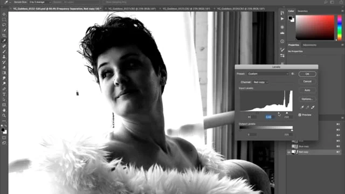Click the Search icon at top right

(326, 2)
